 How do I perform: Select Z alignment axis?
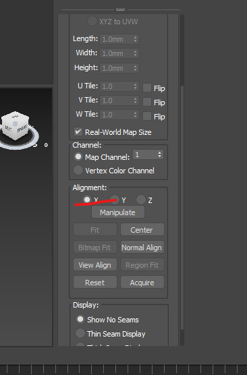tap(141, 200)
